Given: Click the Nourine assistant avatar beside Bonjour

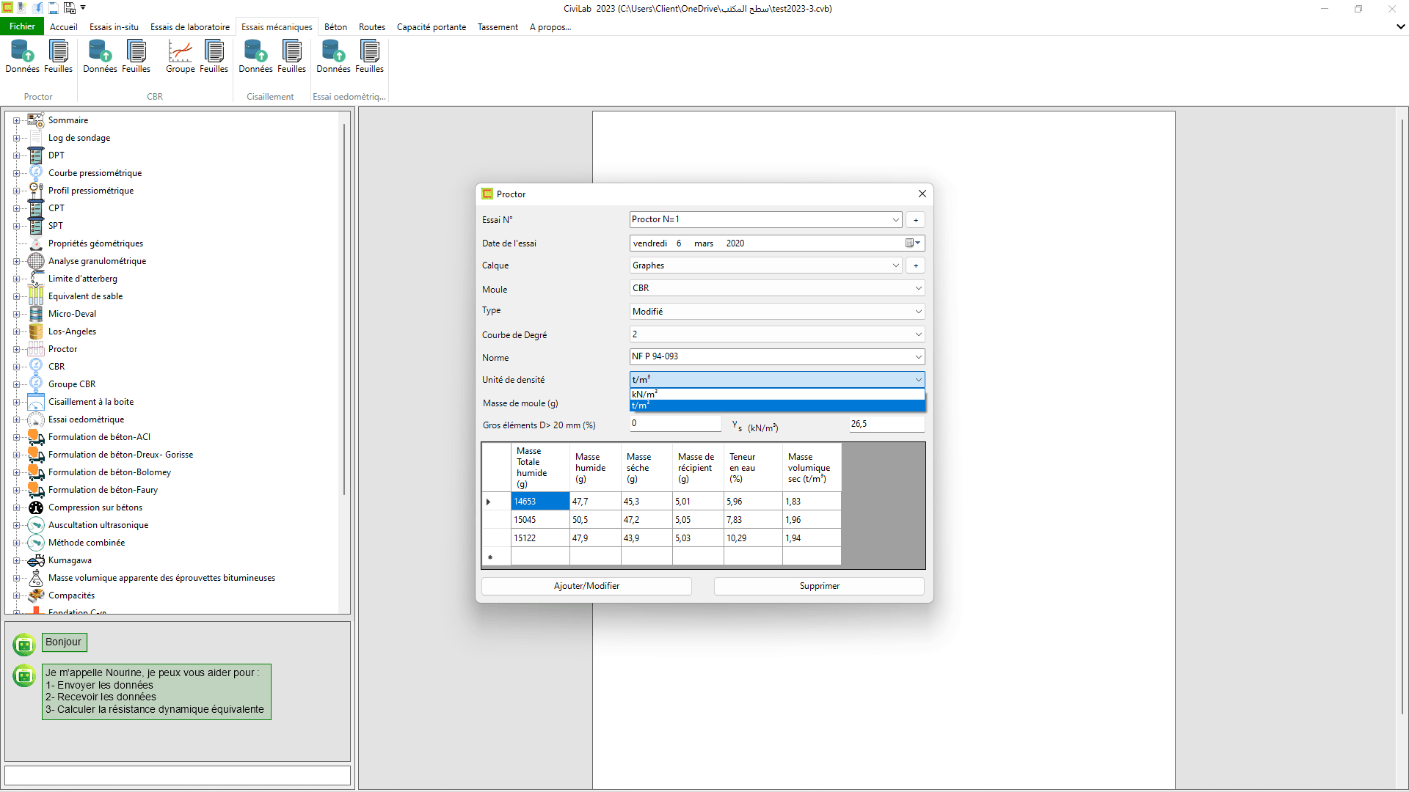Looking at the screenshot, I should pyautogui.click(x=24, y=645).
